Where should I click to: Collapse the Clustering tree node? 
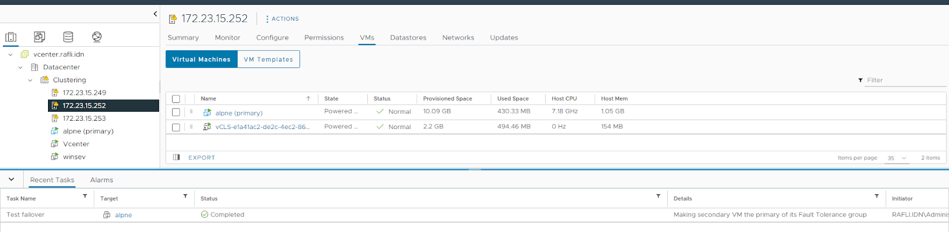coord(30,80)
